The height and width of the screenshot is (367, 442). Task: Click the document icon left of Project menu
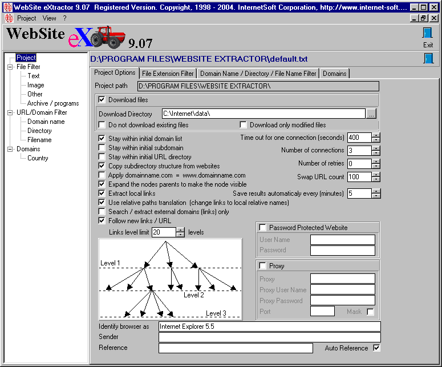point(9,18)
